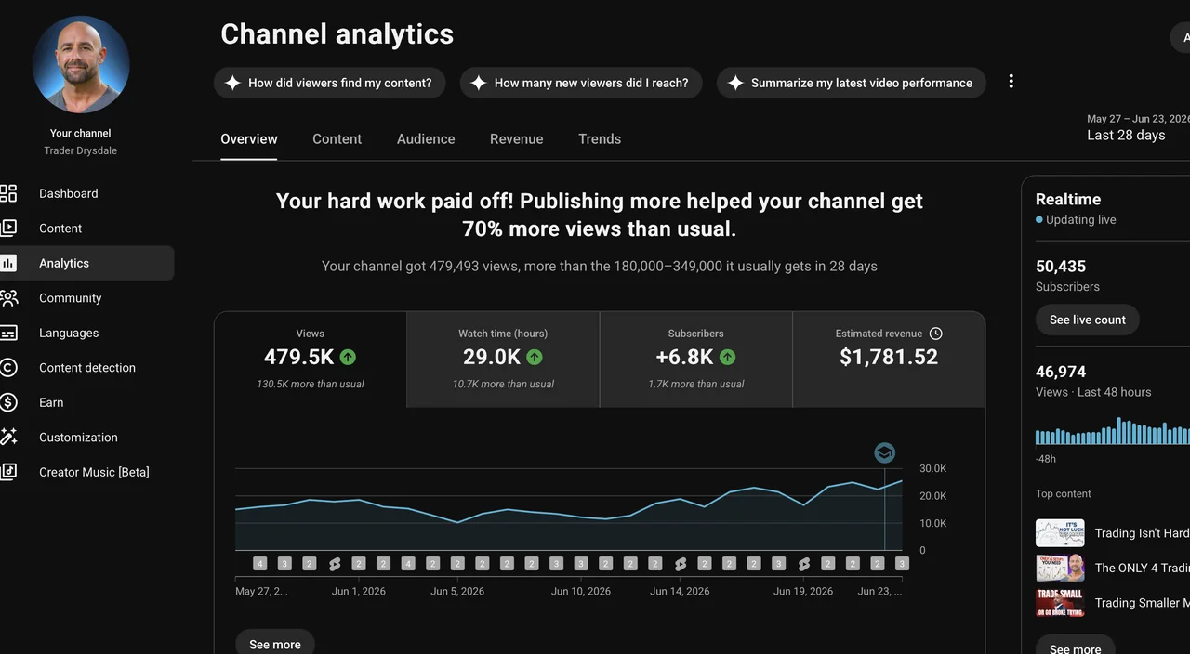The width and height of the screenshot is (1190, 654).
Task: Click the video marker '4' above May 27
Action: 259,564
